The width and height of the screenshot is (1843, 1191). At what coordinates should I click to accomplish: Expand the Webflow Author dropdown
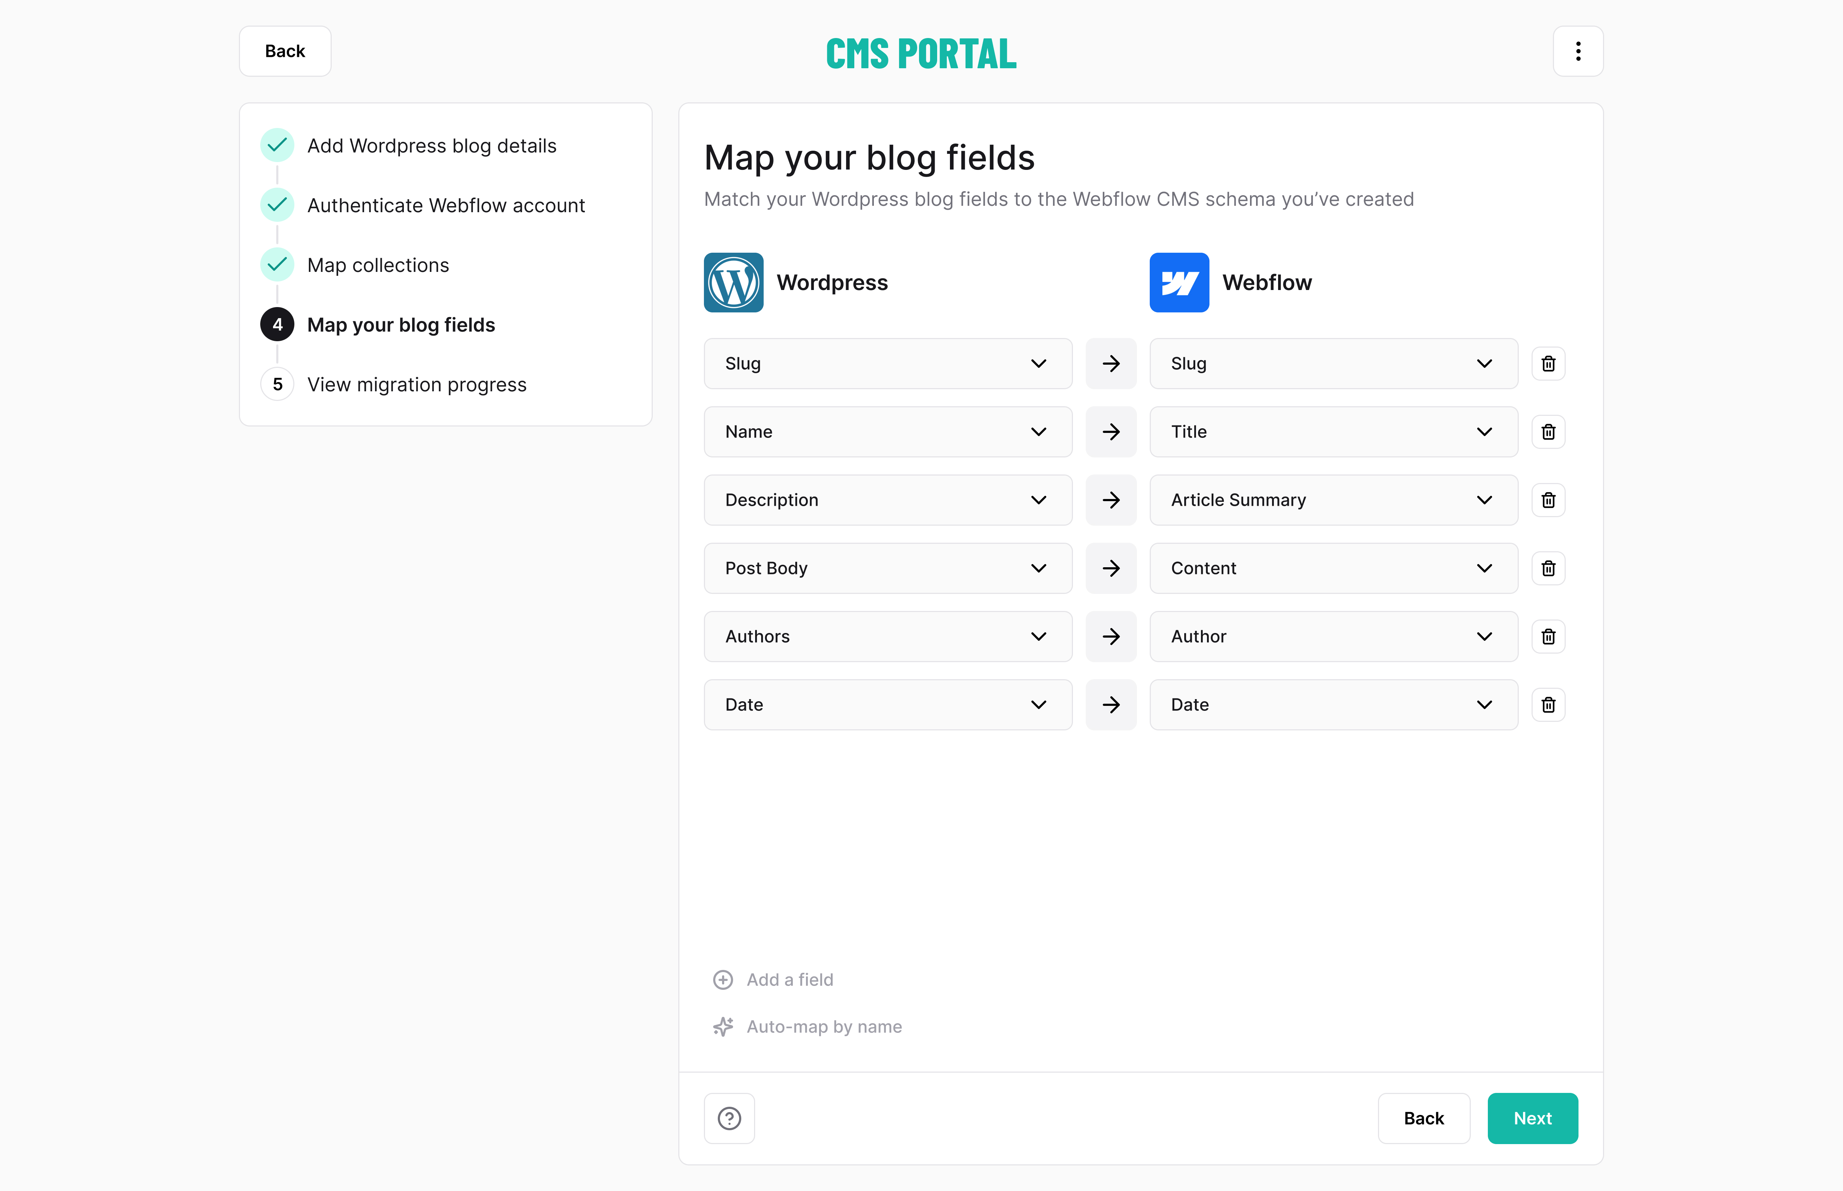[1332, 637]
